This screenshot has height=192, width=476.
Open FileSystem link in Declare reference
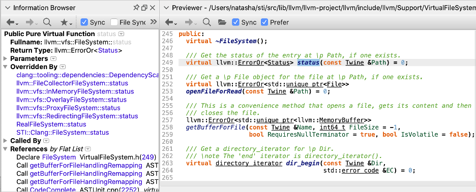pyautogui.click(x=59, y=157)
